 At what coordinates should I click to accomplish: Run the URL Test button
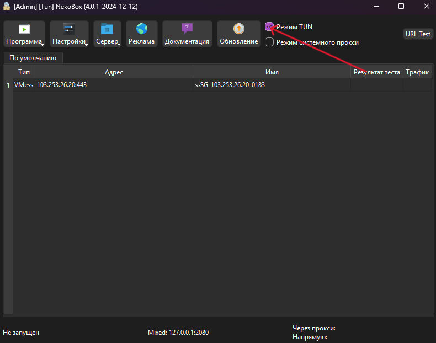418,34
